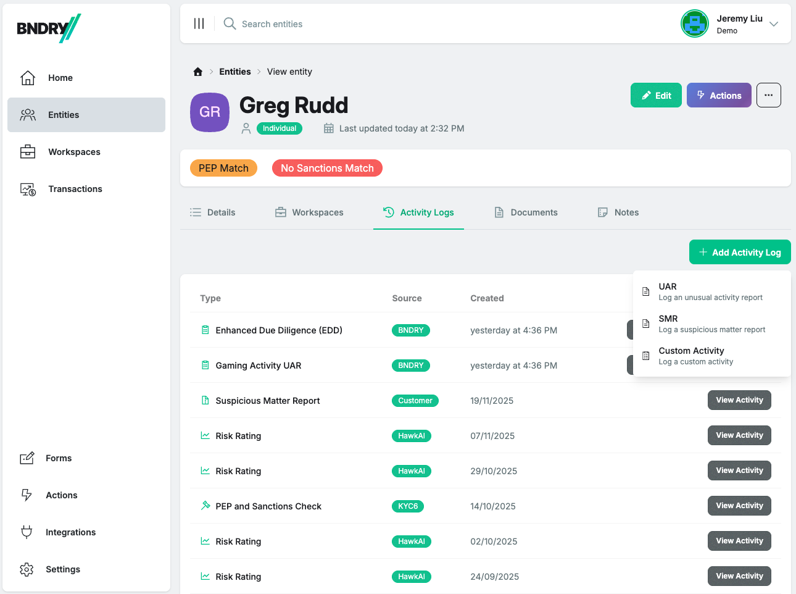
Task: Open the Transactions section
Action: point(77,189)
